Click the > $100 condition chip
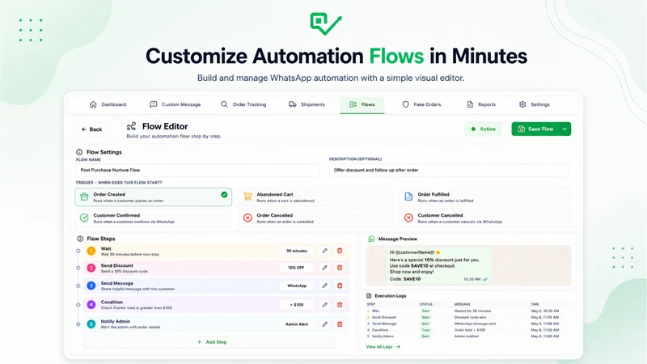The height and width of the screenshot is (364, 647). 296,305
